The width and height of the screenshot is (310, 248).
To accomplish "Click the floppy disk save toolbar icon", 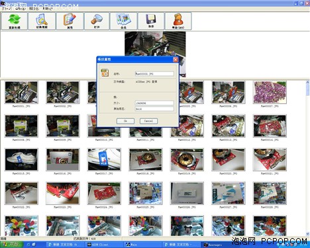I will (151, 21).
